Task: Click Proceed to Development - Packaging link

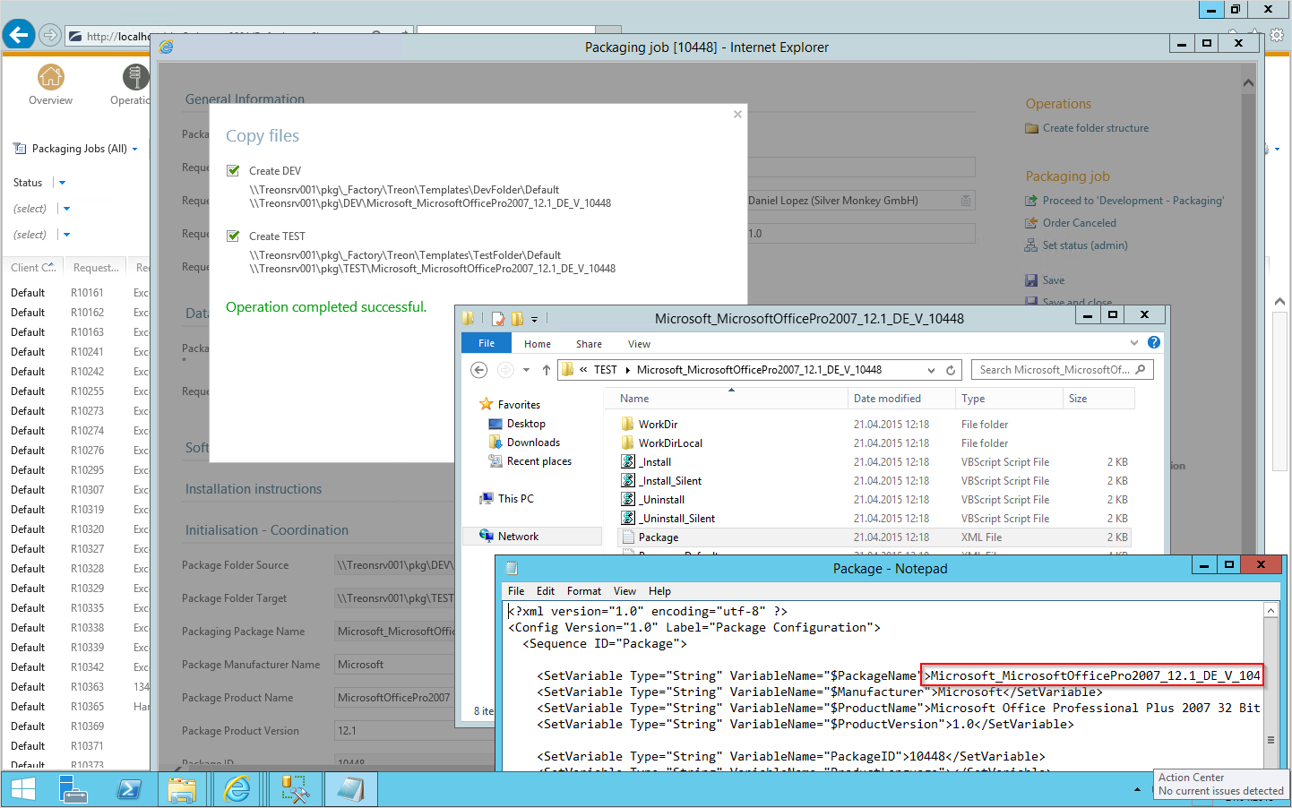Action: 1133,201
